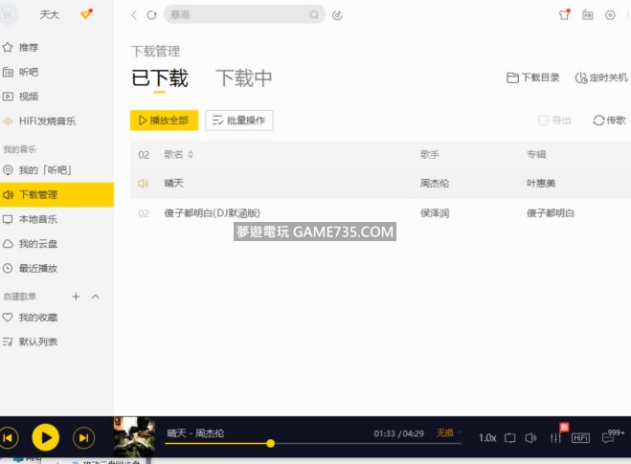Skip to the next track
Viewport: 631px width, 464px height.
(x=84, y=438)
